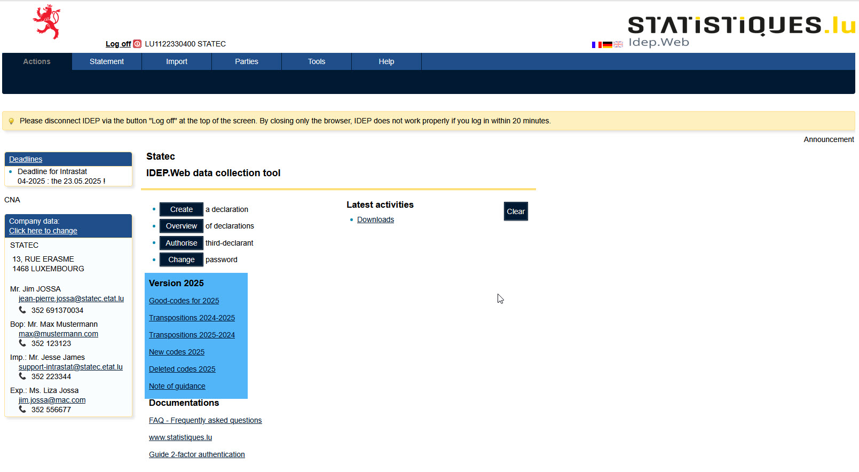Switch language using the French flag

(596, 45)
